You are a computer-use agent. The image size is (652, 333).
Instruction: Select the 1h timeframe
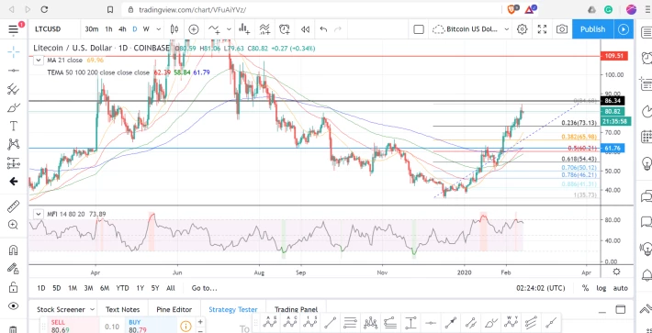[108, 29]
